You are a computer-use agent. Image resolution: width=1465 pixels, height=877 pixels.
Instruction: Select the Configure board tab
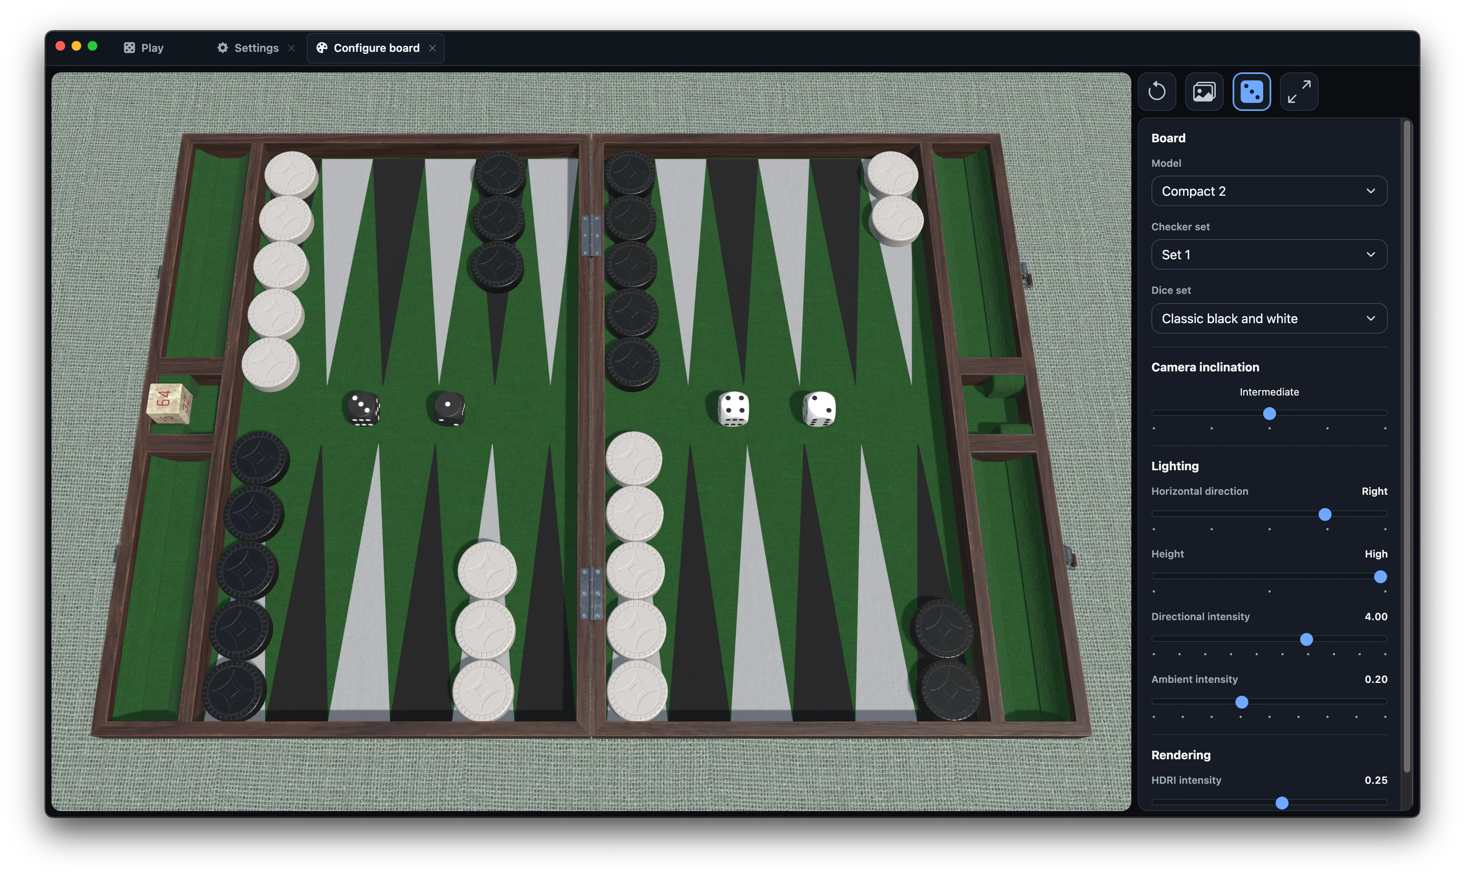pos(376,48)
